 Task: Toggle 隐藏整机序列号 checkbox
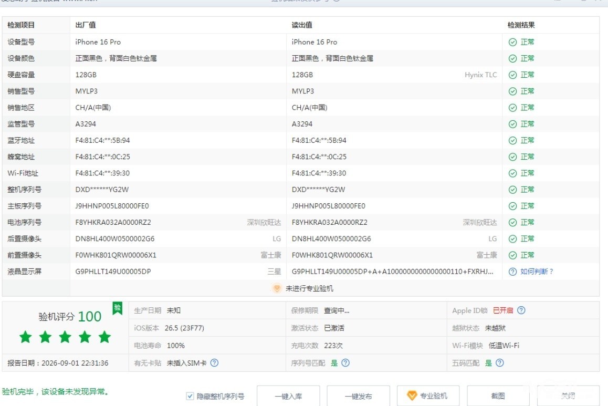pos(190,396)
